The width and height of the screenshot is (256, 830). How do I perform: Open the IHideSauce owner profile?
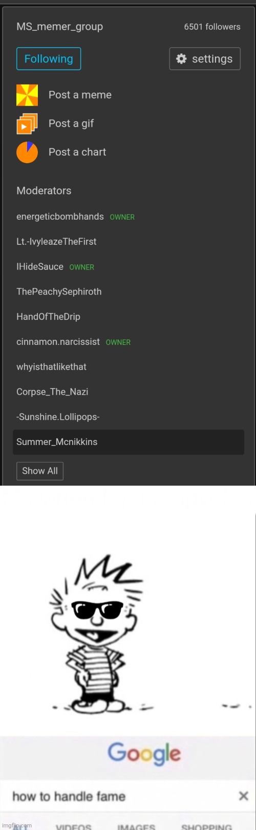(x=40, y=267)
